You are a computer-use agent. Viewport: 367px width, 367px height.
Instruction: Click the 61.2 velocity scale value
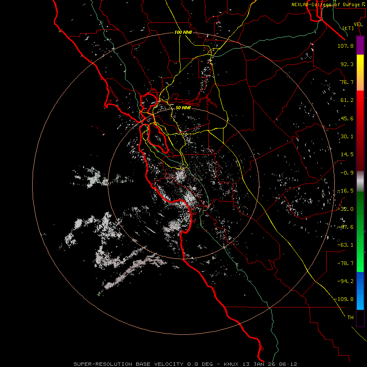click(x=347, y=100)
